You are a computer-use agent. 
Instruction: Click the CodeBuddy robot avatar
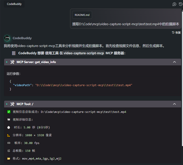click(x=7, y=38)
